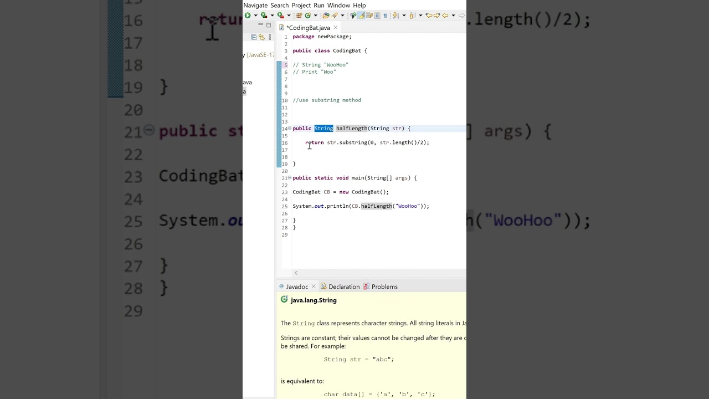Toggle the Java editor breadcrumb
This screenshot has height=399, width=709.
point(353,16)
